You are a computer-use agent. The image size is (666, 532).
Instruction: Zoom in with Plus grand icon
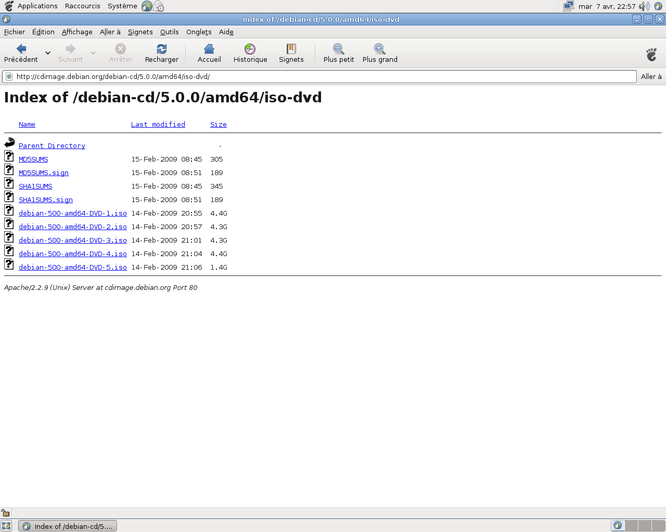pos(380,49)
